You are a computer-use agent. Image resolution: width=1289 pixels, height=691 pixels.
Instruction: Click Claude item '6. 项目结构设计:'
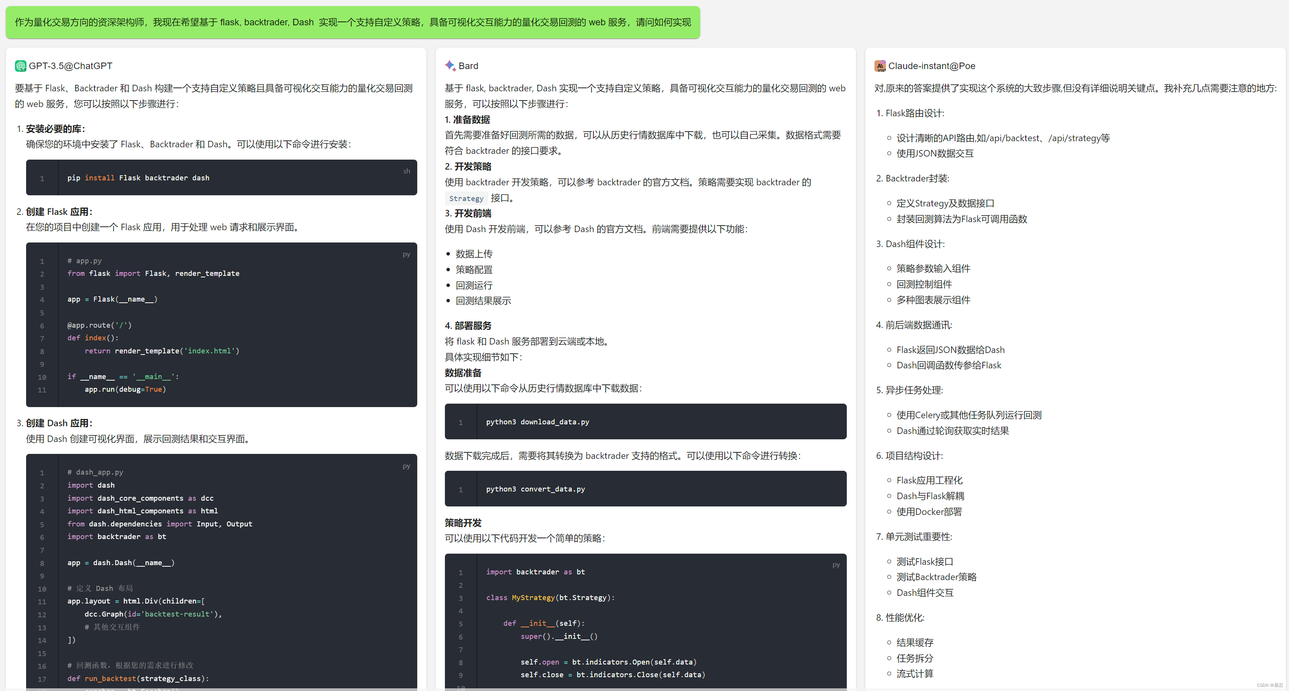pos(909,456)
